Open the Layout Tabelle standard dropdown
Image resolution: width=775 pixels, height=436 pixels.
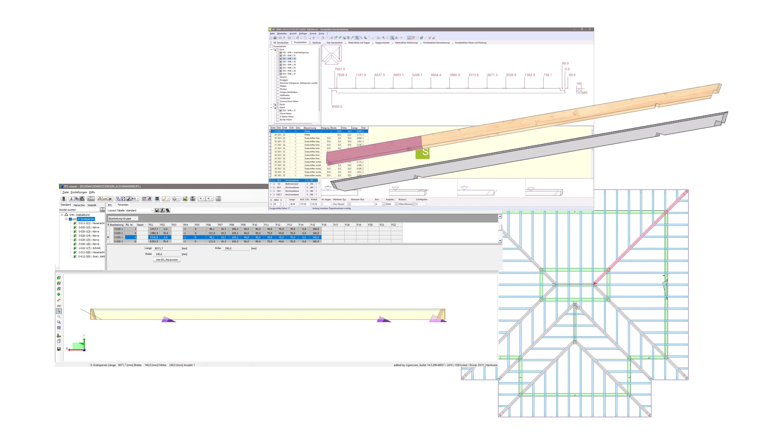pos(152,210)
